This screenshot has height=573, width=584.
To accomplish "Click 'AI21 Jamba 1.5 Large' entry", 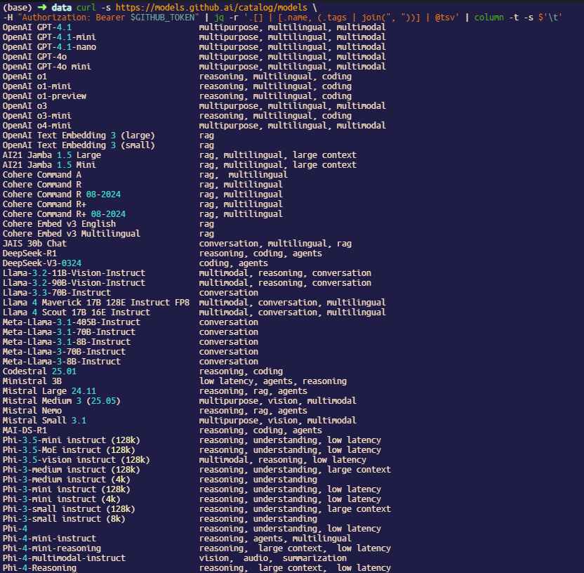I will coord(52,155).
